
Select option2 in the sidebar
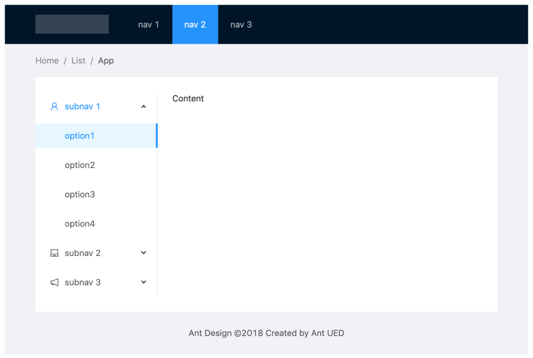(x=80, y=165)
